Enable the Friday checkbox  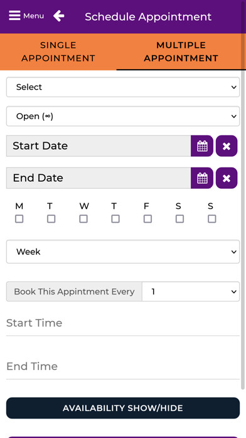pyautogui.click(x=147, y=219)
